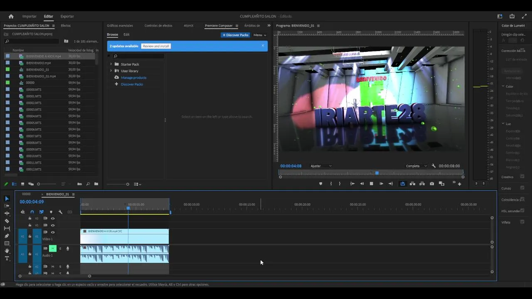Toggle Basic Correction checkbox in Lumetri
The image size is (532, 299).
pos(522,51)
